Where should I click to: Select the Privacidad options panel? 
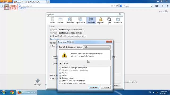(x=91, y=20)
